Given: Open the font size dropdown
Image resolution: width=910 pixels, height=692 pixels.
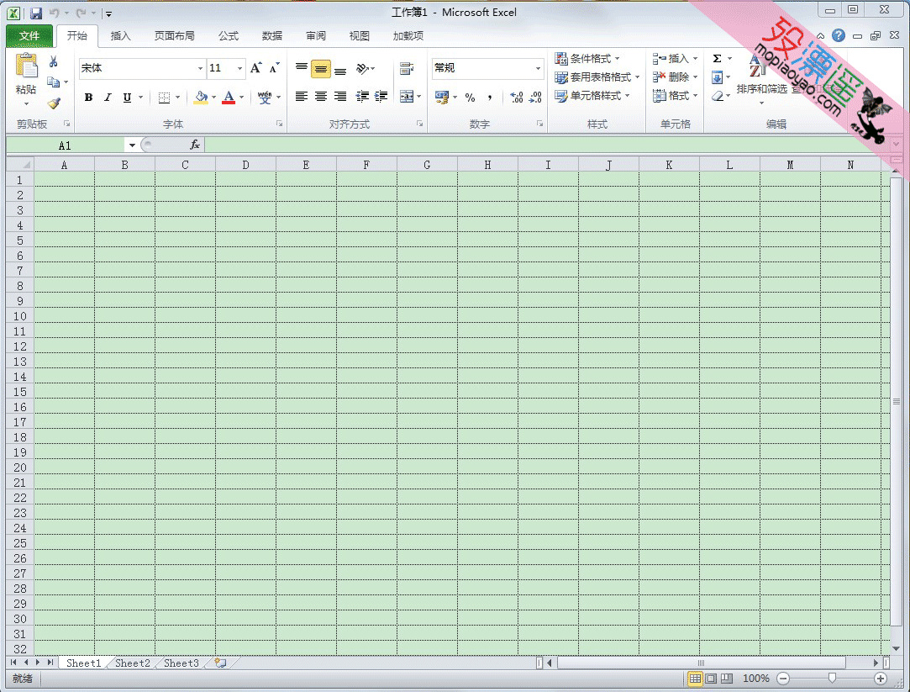Looking at the screenshot, I should 239,68.
